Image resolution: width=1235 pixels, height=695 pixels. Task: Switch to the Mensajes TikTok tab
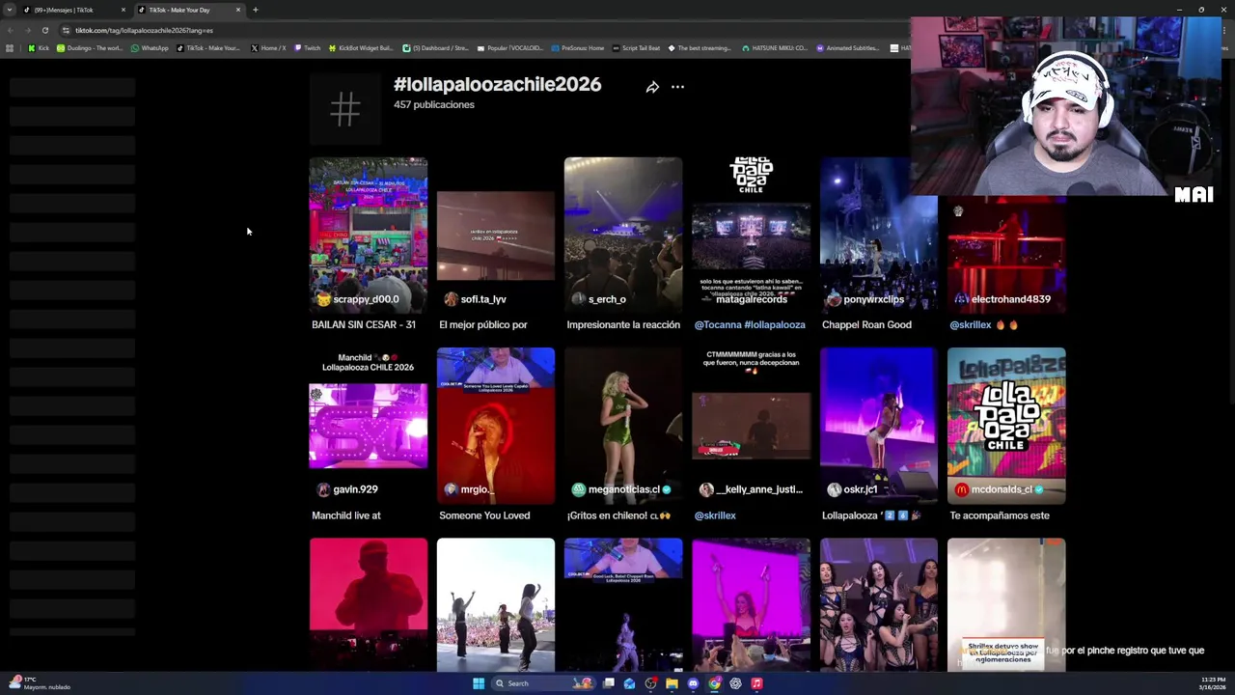(x=72, y=10)
